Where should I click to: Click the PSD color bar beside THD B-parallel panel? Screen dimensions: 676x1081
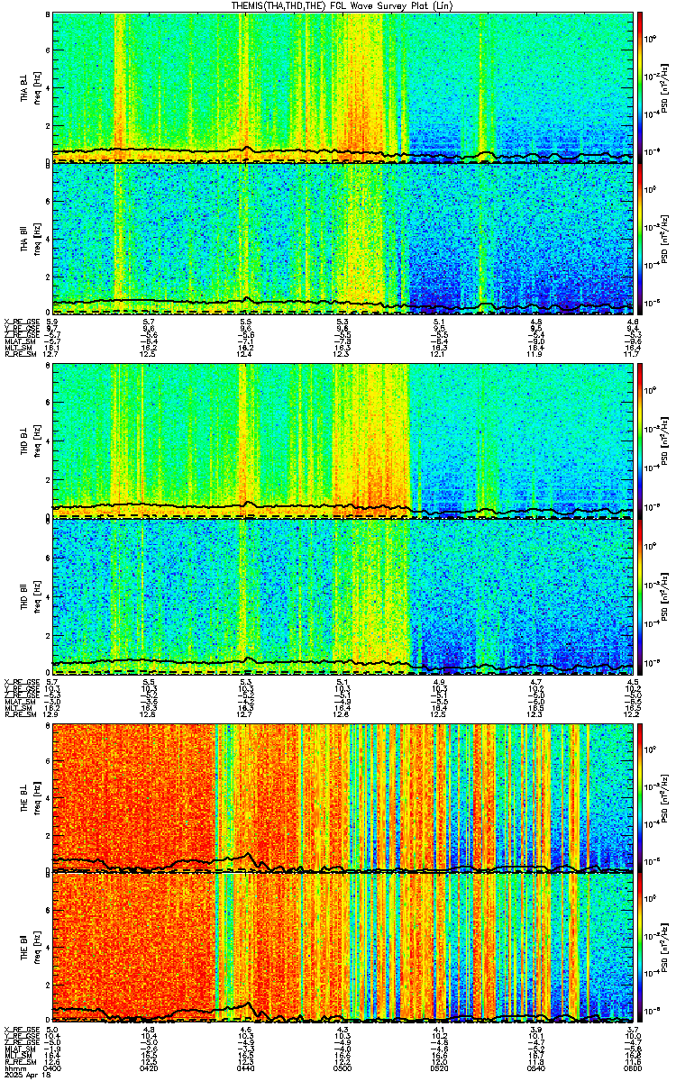click(640, 595)
